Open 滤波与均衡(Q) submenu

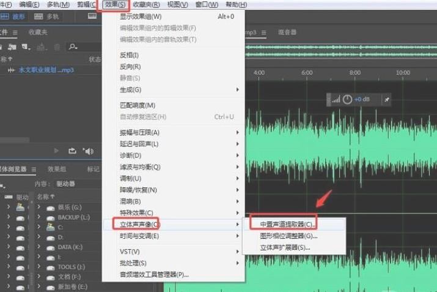[174, 167]
